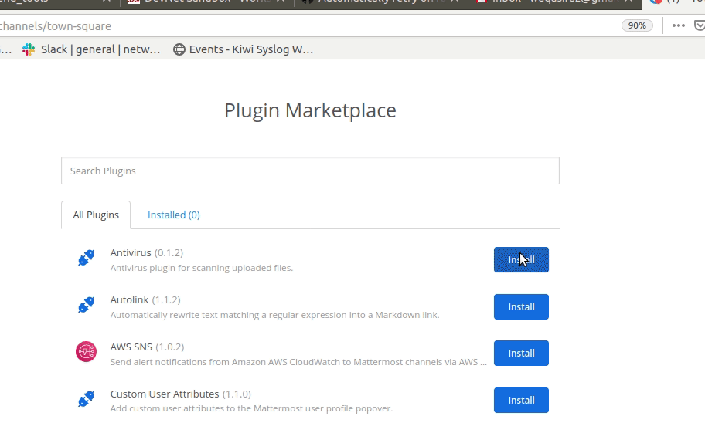Open the Slack general bookmark

tap(91, 49)
